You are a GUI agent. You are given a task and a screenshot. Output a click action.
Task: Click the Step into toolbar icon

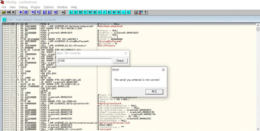(33, 12)
